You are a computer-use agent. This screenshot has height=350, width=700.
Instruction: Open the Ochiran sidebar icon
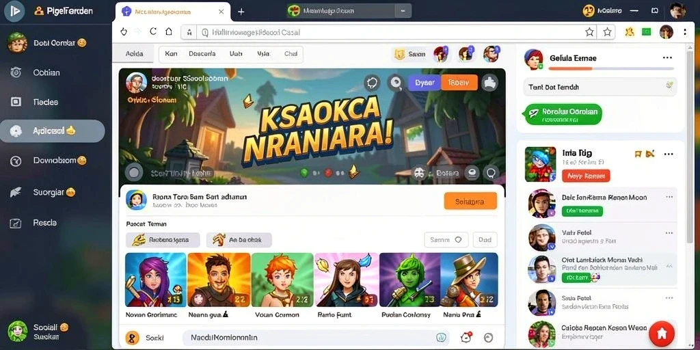[16, 72]
